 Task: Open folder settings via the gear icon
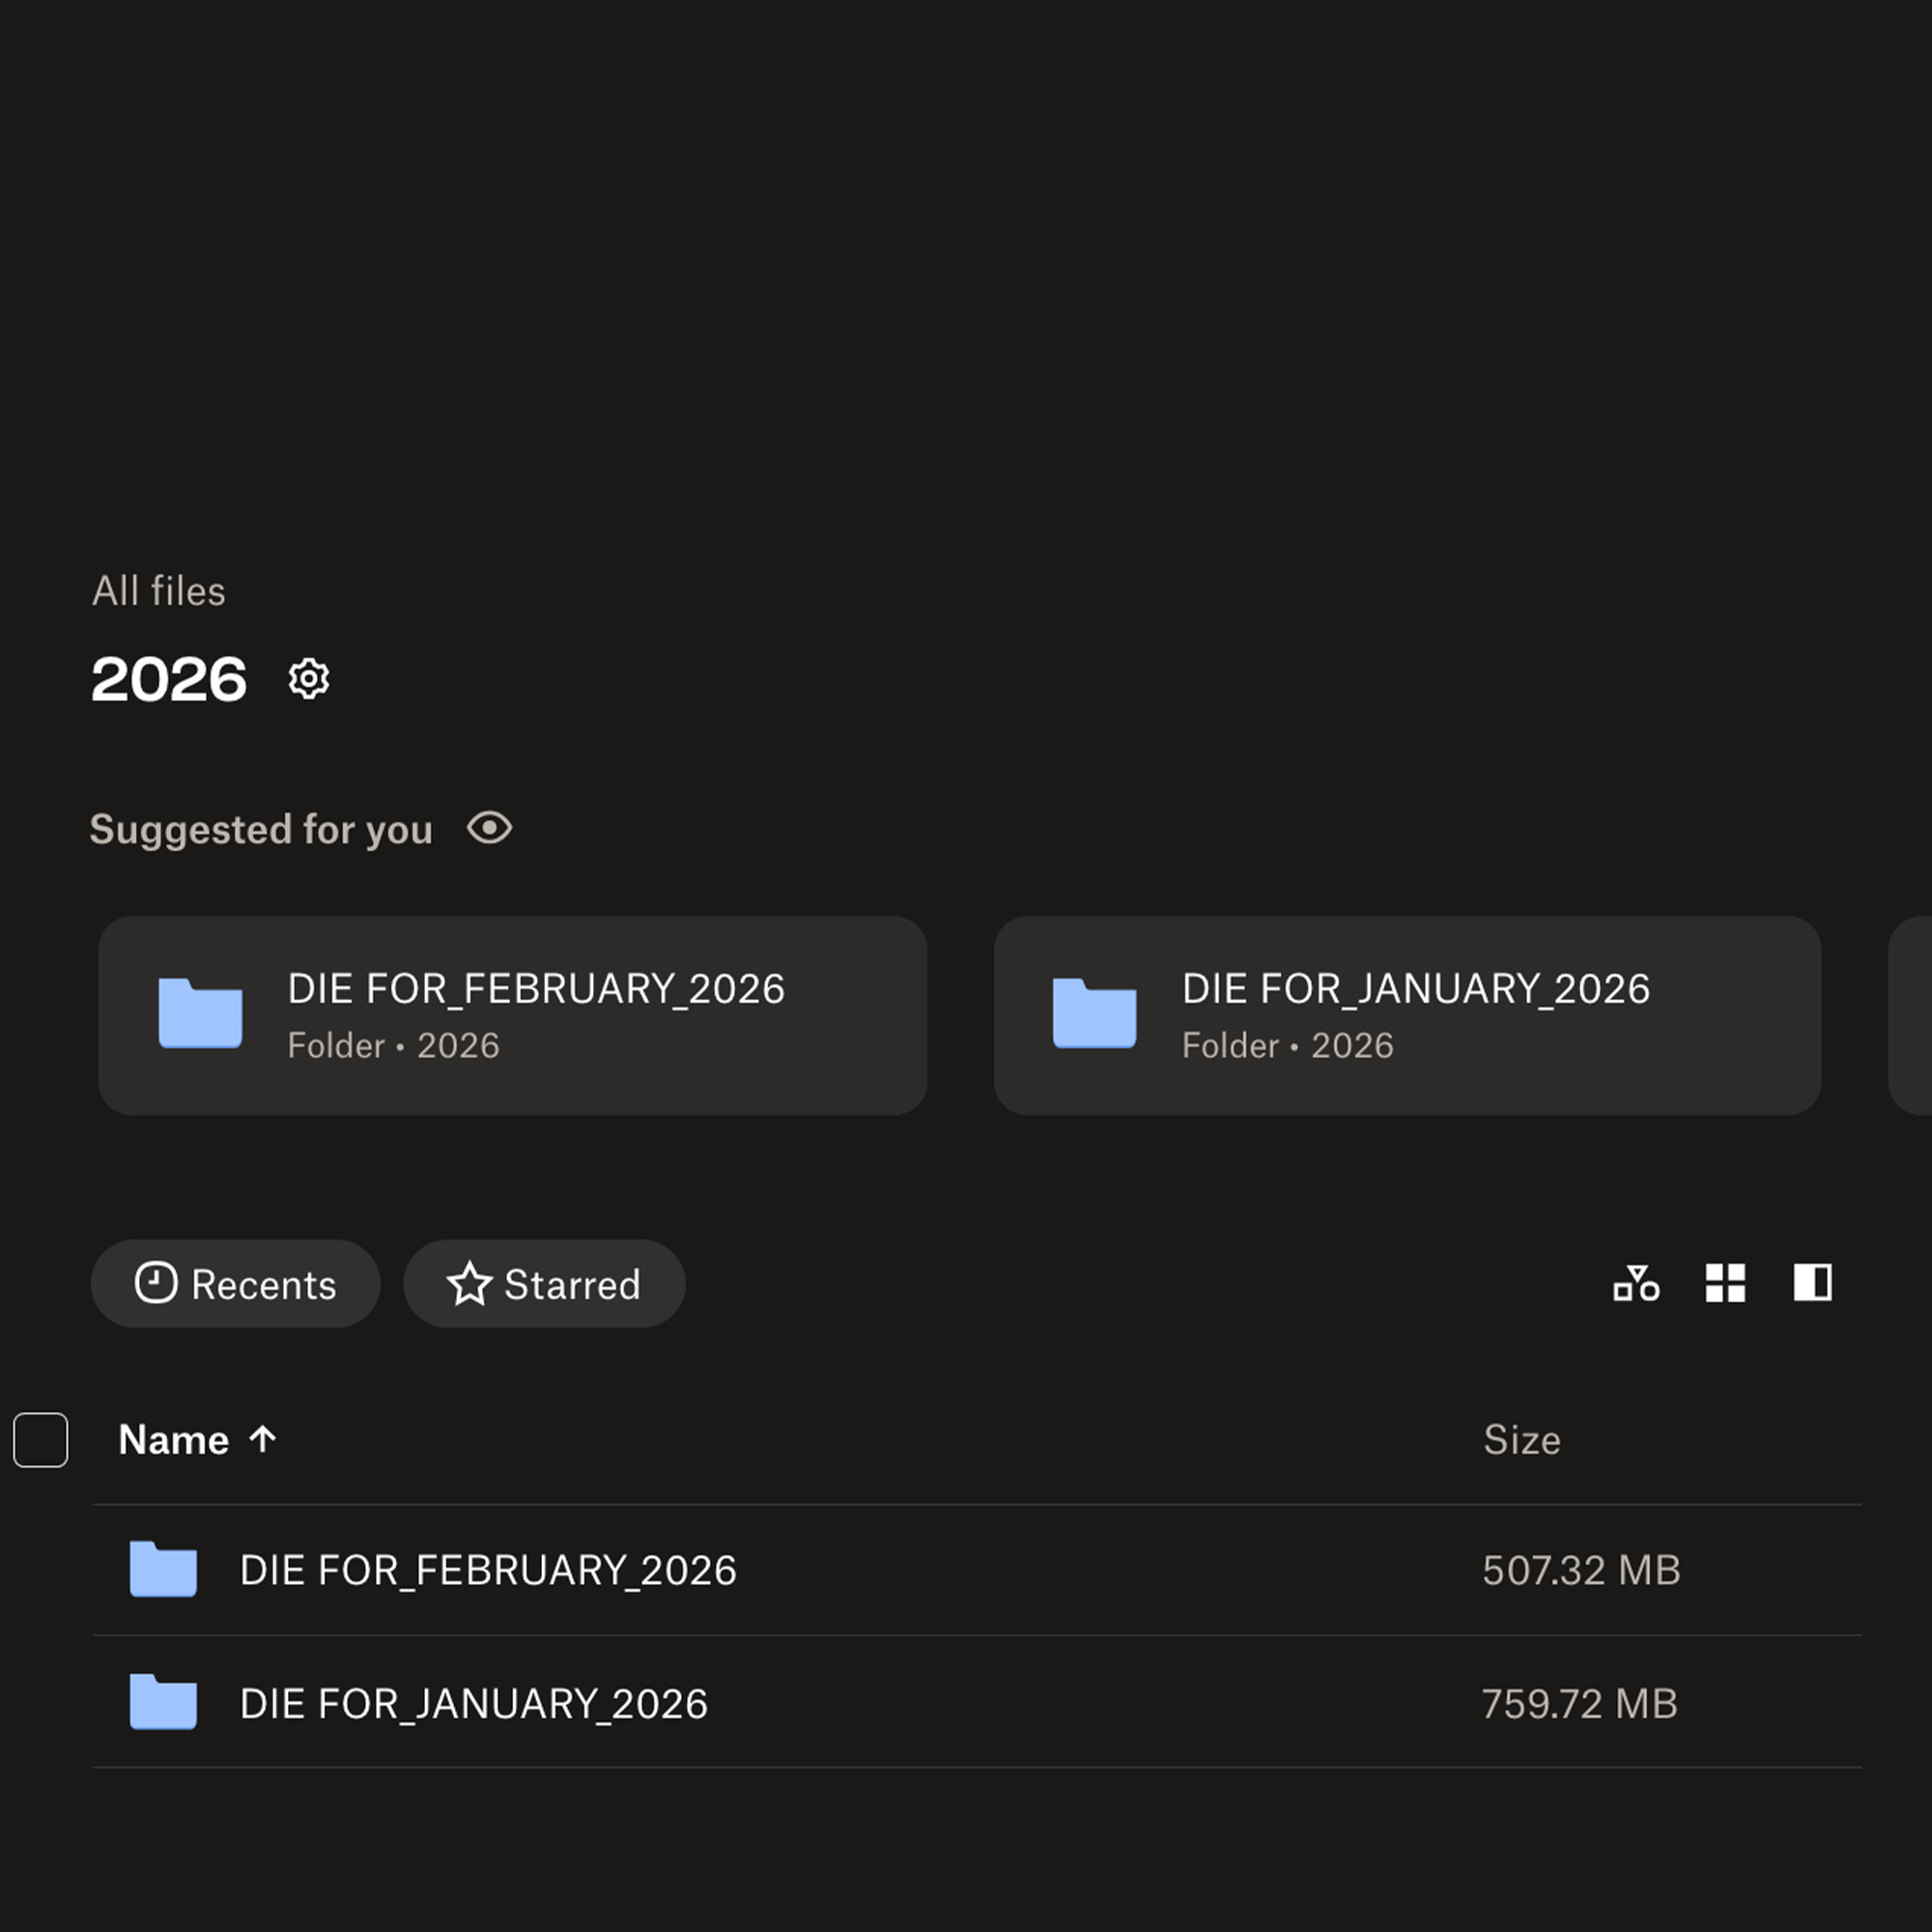(x=307, y=678)
